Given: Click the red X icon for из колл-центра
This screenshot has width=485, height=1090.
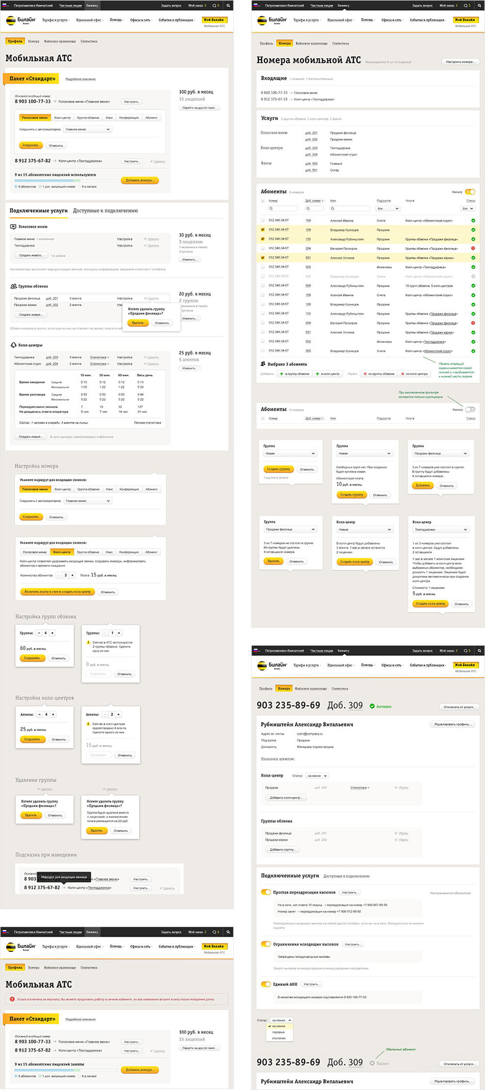Looking at the screenshot, I should (403, 374).
